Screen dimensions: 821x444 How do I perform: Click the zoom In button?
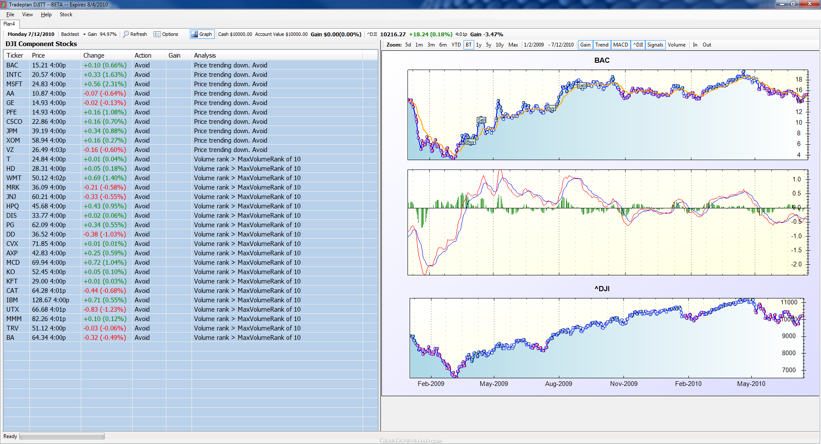coord(695,45)
